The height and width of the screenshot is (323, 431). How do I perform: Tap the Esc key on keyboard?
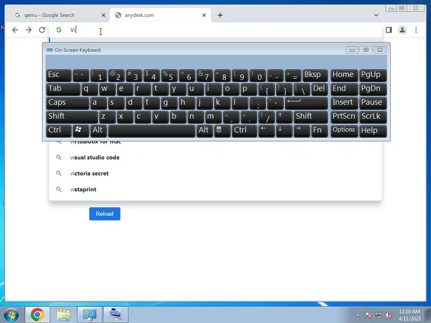pos(59,75)
